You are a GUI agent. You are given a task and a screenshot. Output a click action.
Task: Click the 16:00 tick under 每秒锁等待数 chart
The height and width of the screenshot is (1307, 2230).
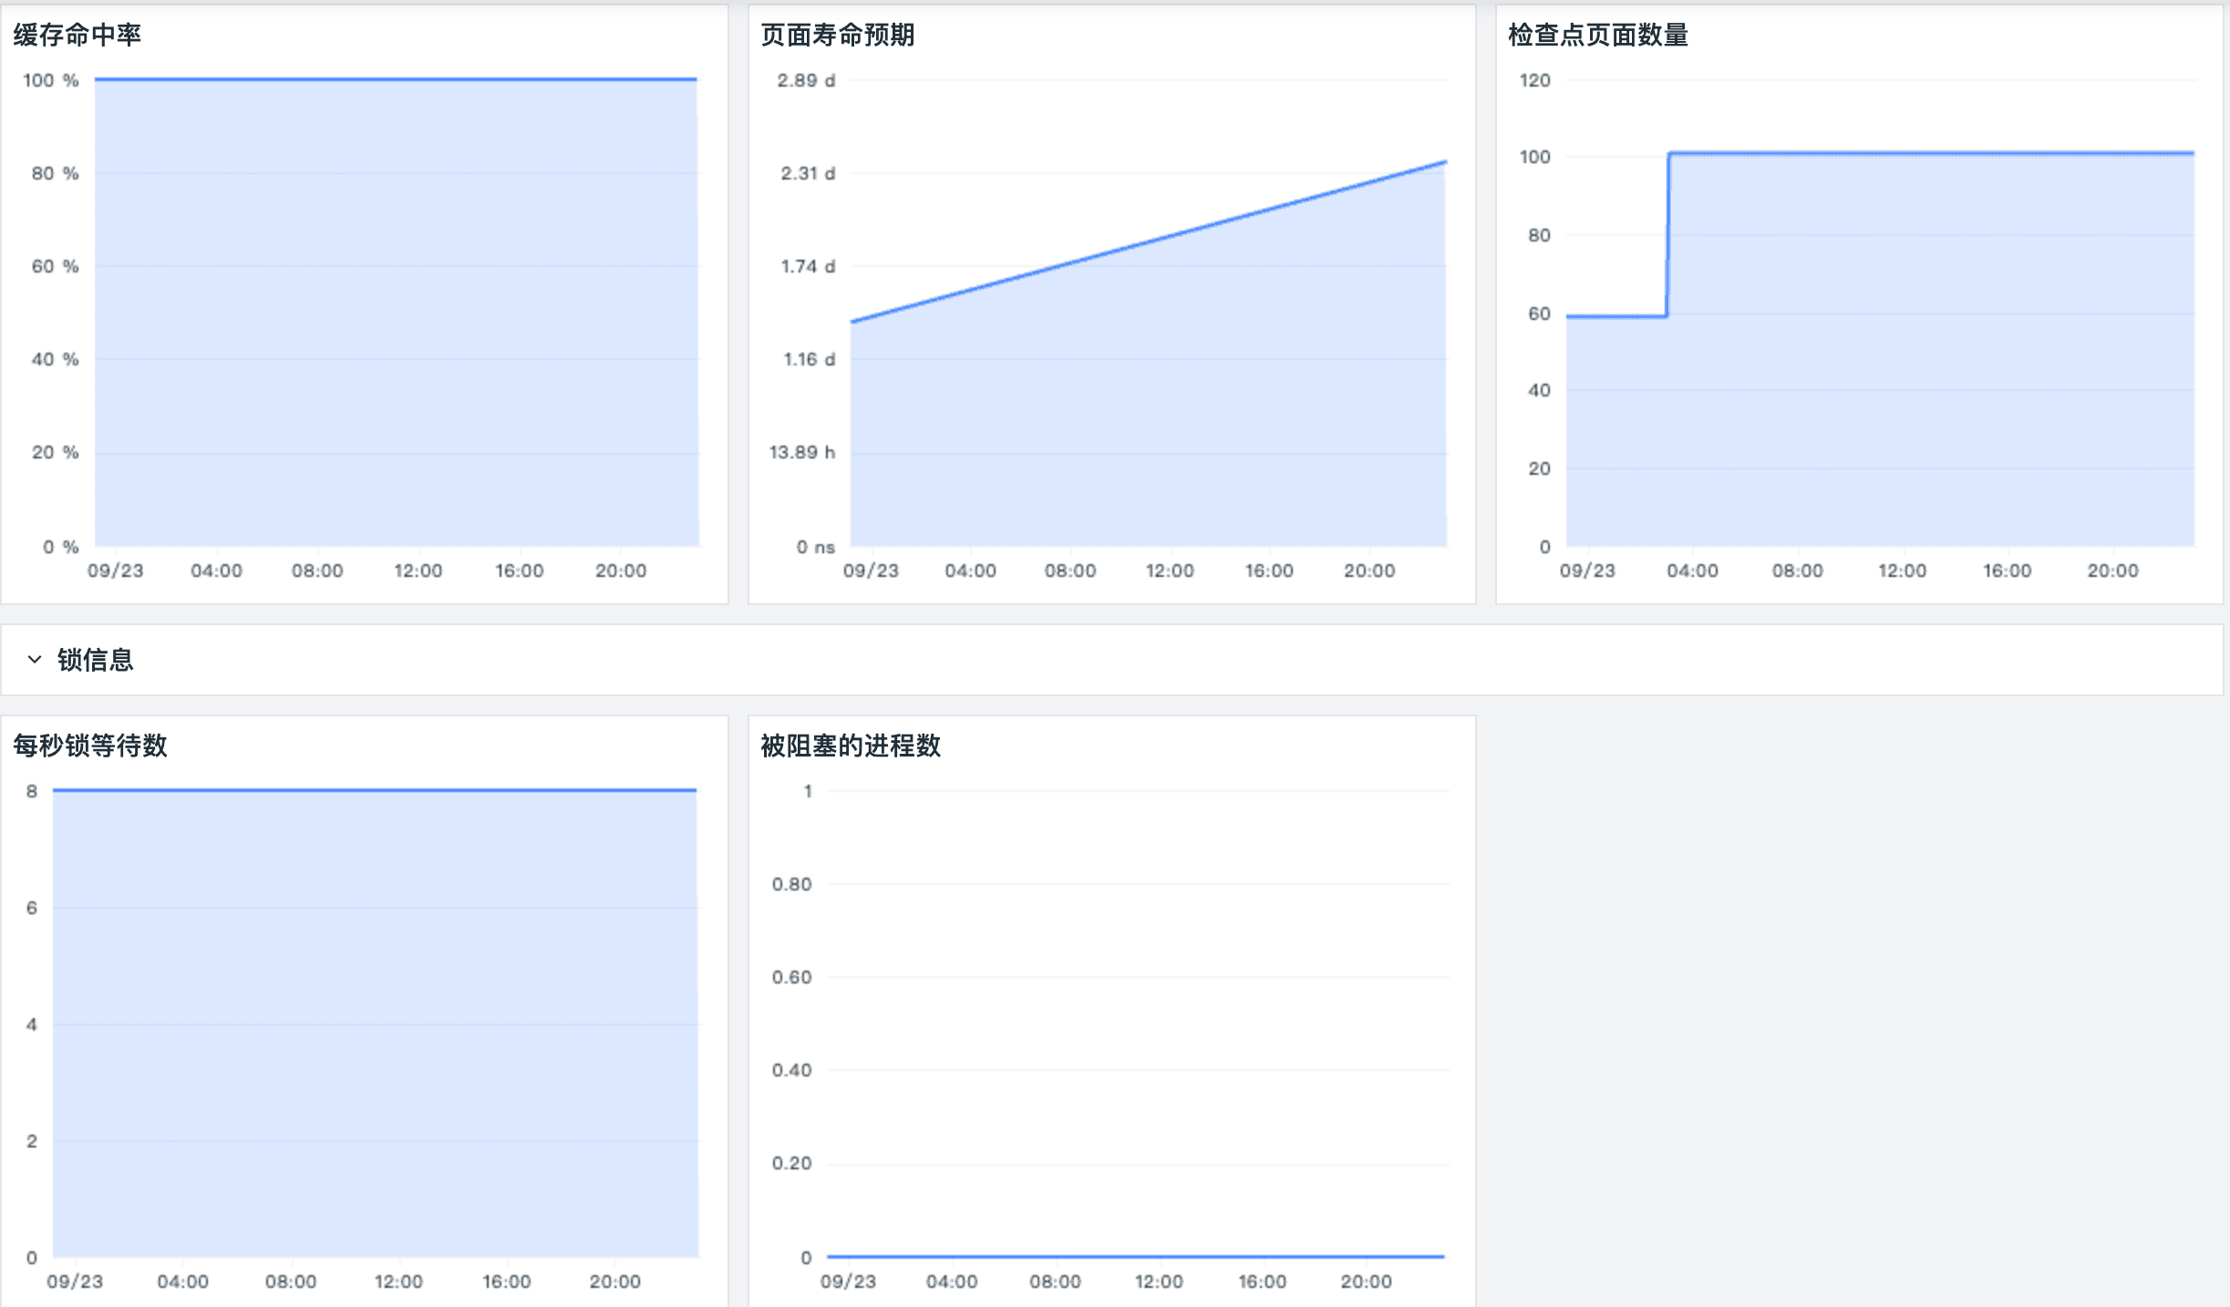506,1281
